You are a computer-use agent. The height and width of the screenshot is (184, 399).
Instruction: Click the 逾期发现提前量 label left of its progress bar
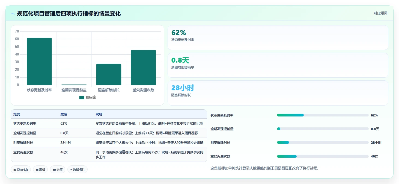point(222,129)
